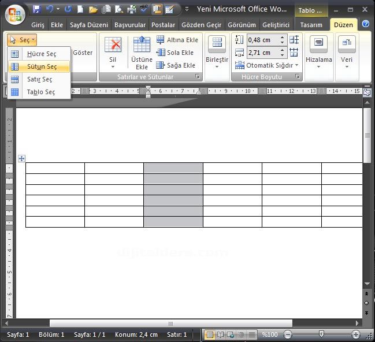The height and width of the screenshot is (342, 375).
Task: Click the previous page double-arrow button
Action: click(x=367, y=293)
